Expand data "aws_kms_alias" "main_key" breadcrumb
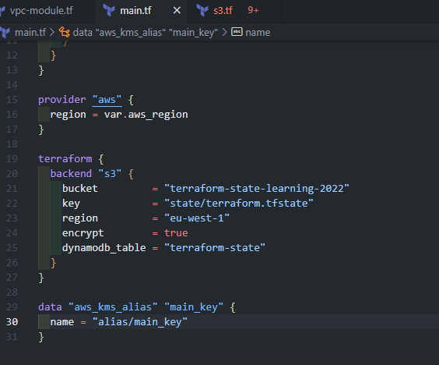The image size is (439, 365). pyautogui.click(x=145, y=33)
